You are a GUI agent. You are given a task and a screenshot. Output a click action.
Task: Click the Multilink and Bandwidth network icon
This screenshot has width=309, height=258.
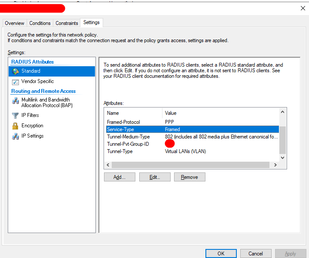click(x=15, y=101)
